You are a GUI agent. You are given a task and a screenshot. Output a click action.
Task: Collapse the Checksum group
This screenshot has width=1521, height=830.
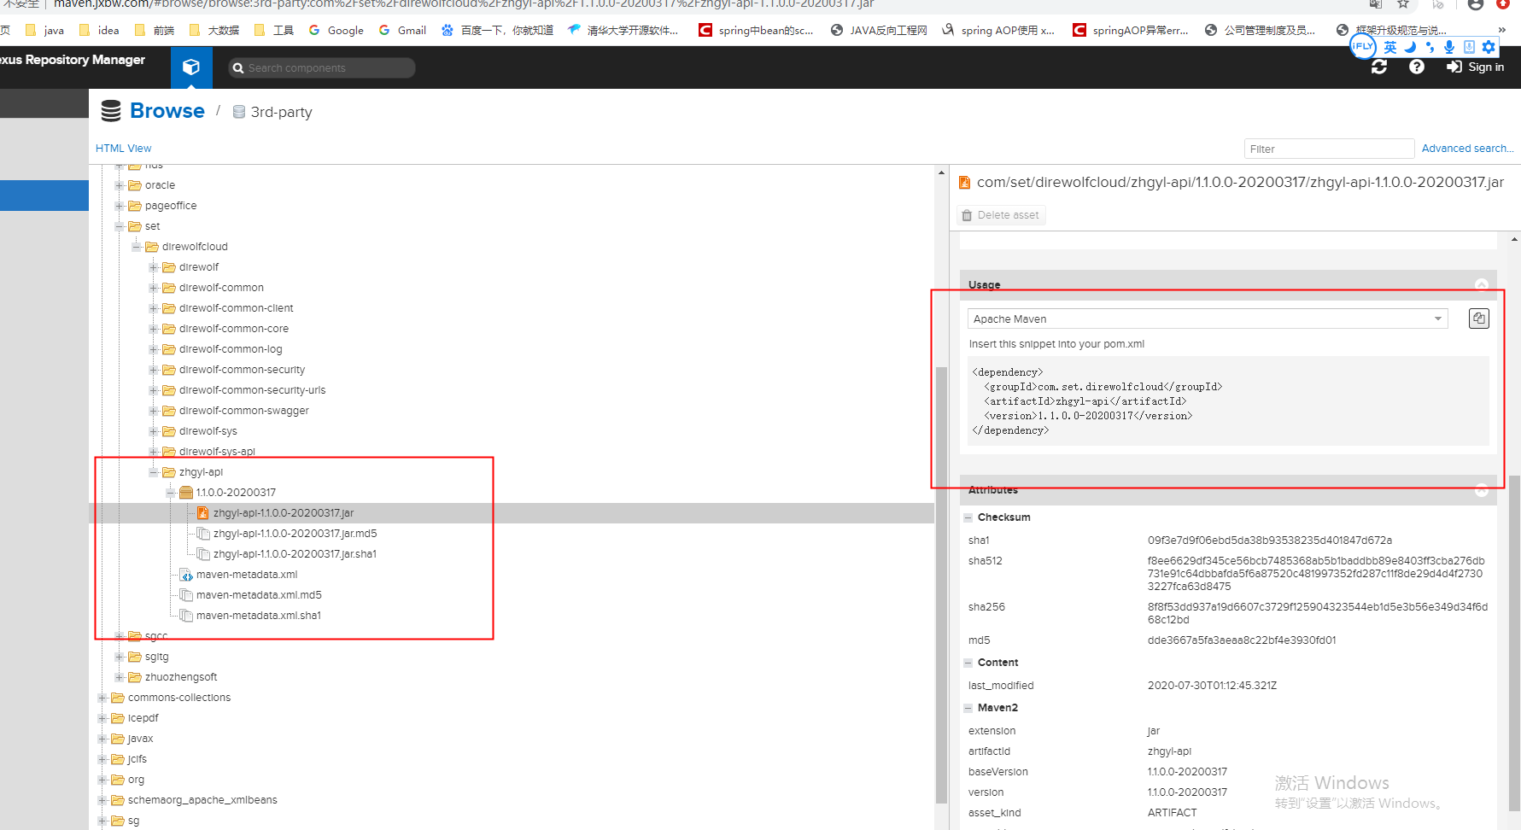(x=968, y=517)
